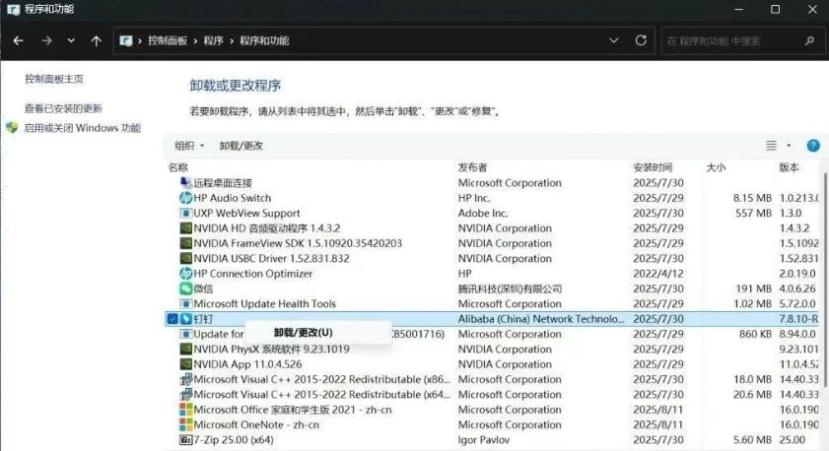Go up one folder level
The width and height of the screenshot is (829, 451).
click(x=97, y=40)
